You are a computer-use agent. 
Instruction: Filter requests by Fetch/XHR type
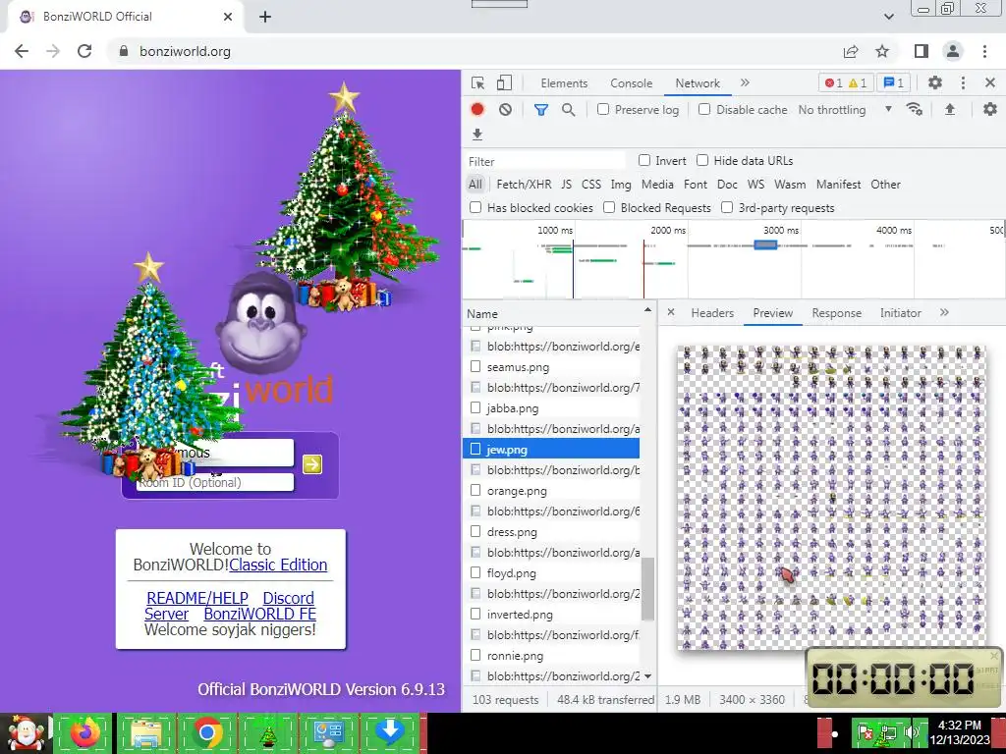[x=524, y=184]
